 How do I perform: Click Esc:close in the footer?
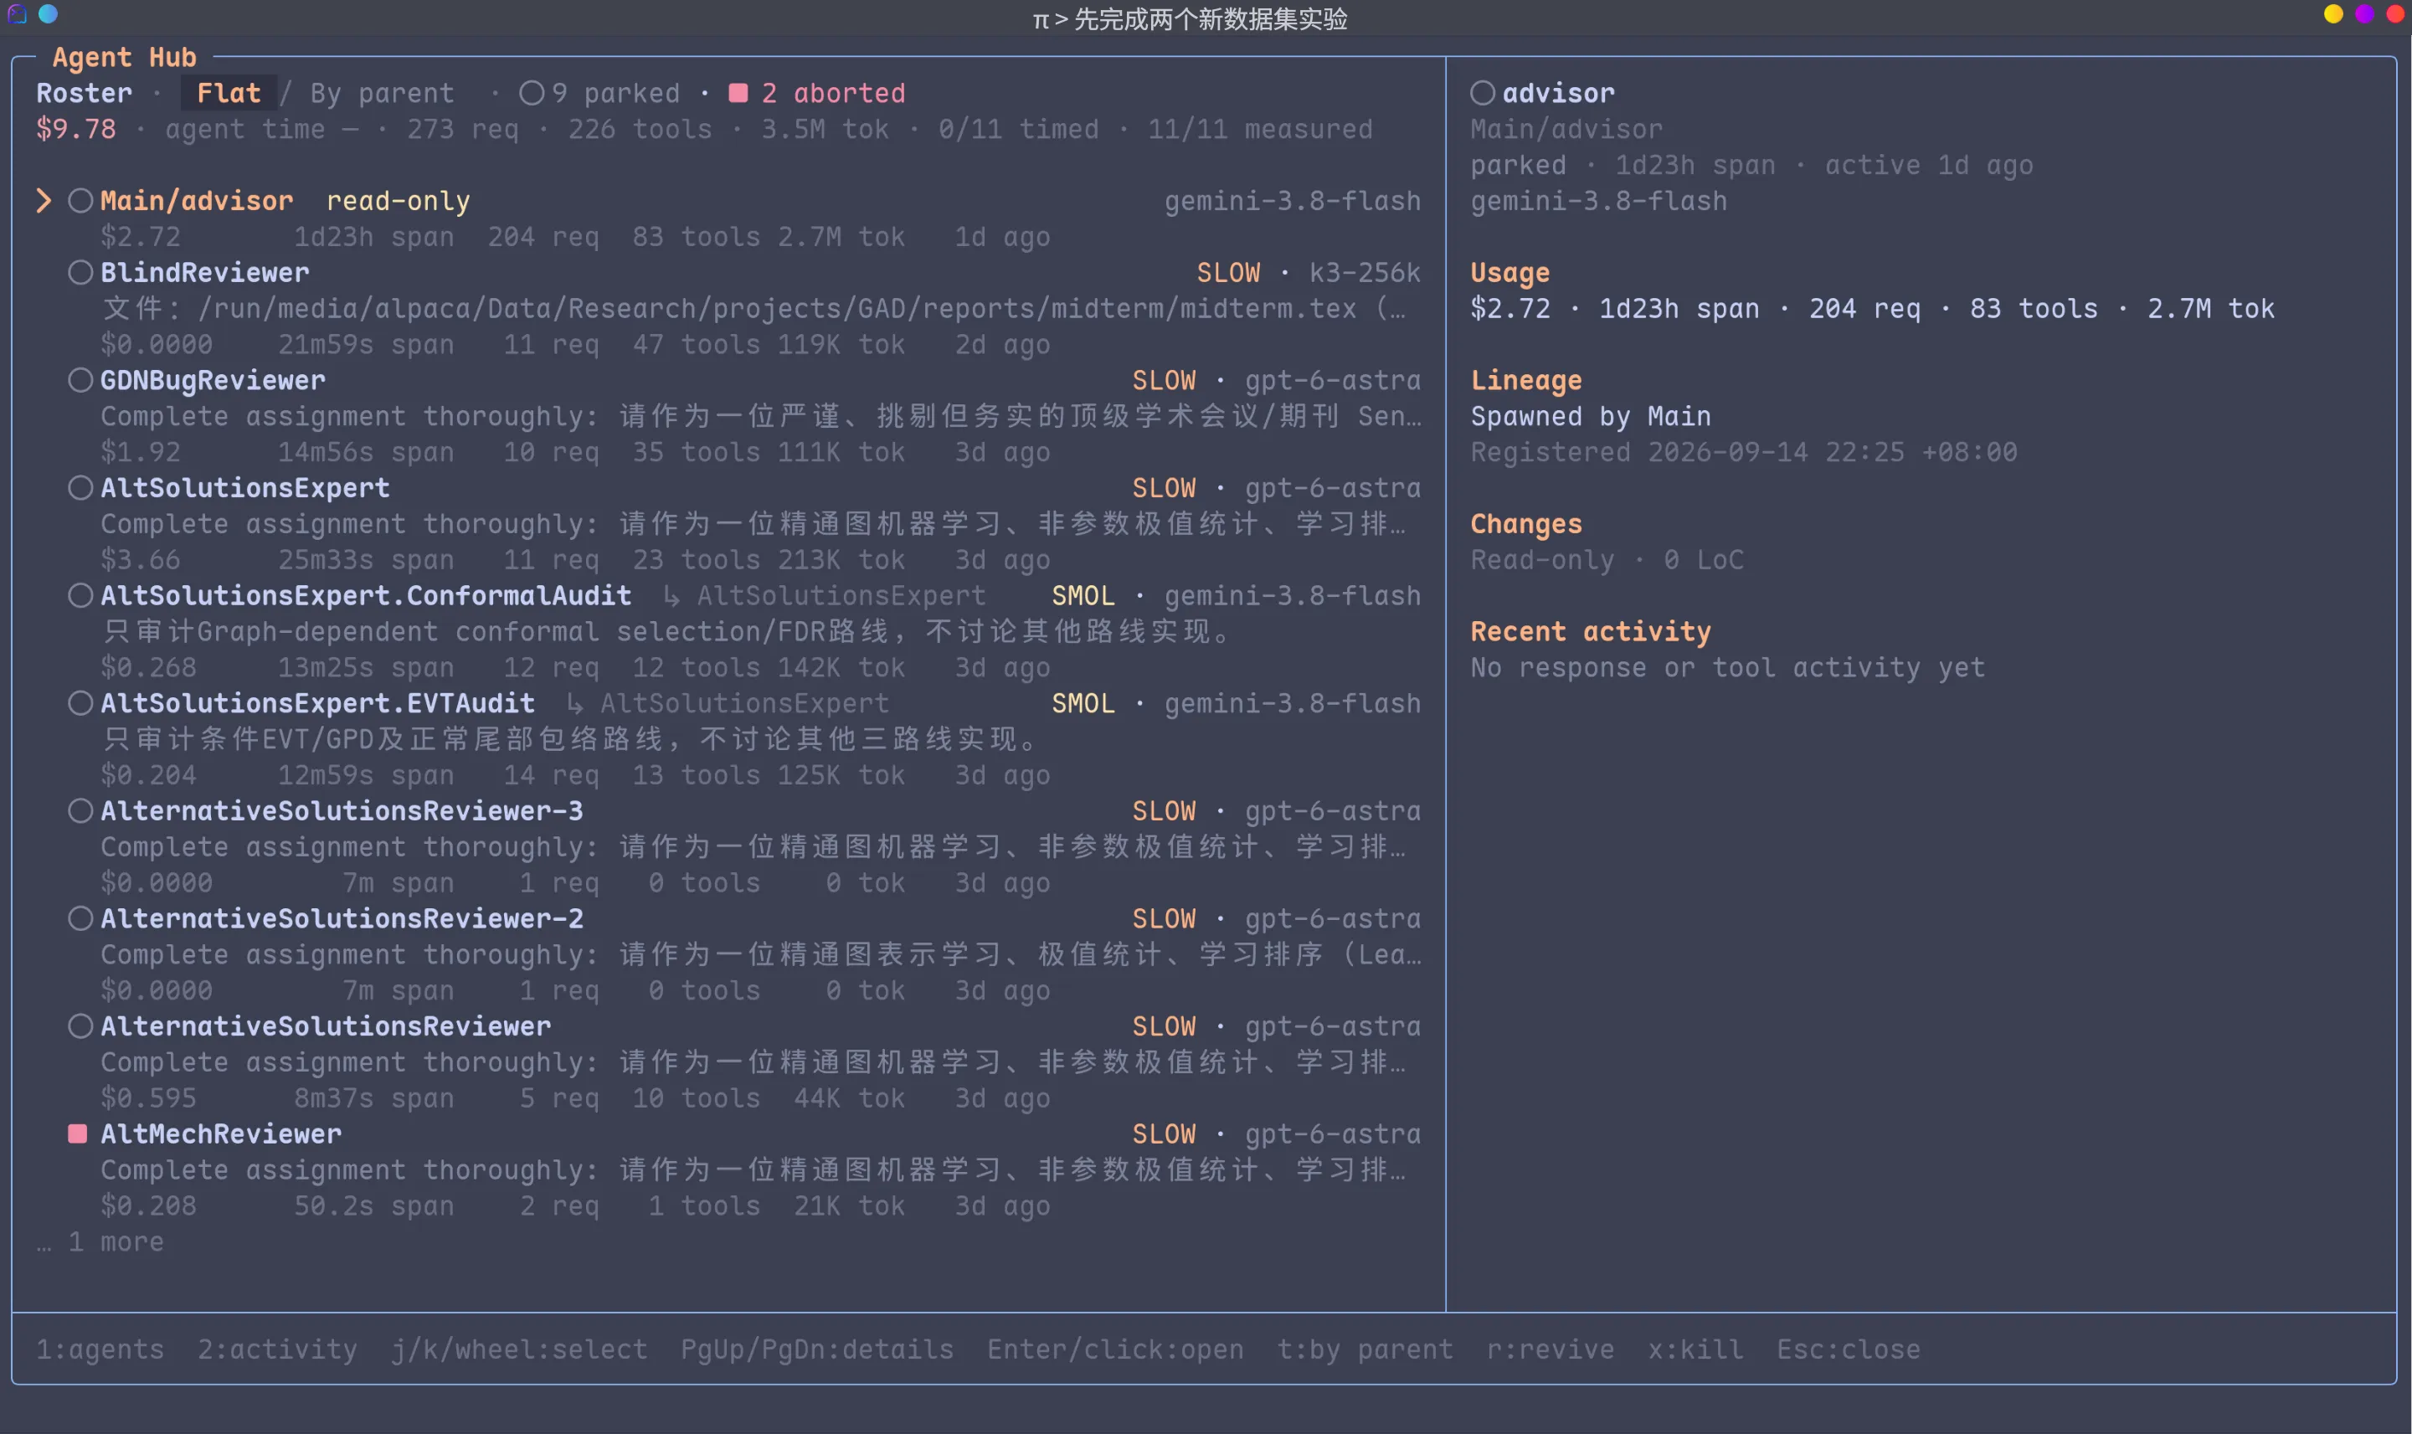point(1849,1350)
